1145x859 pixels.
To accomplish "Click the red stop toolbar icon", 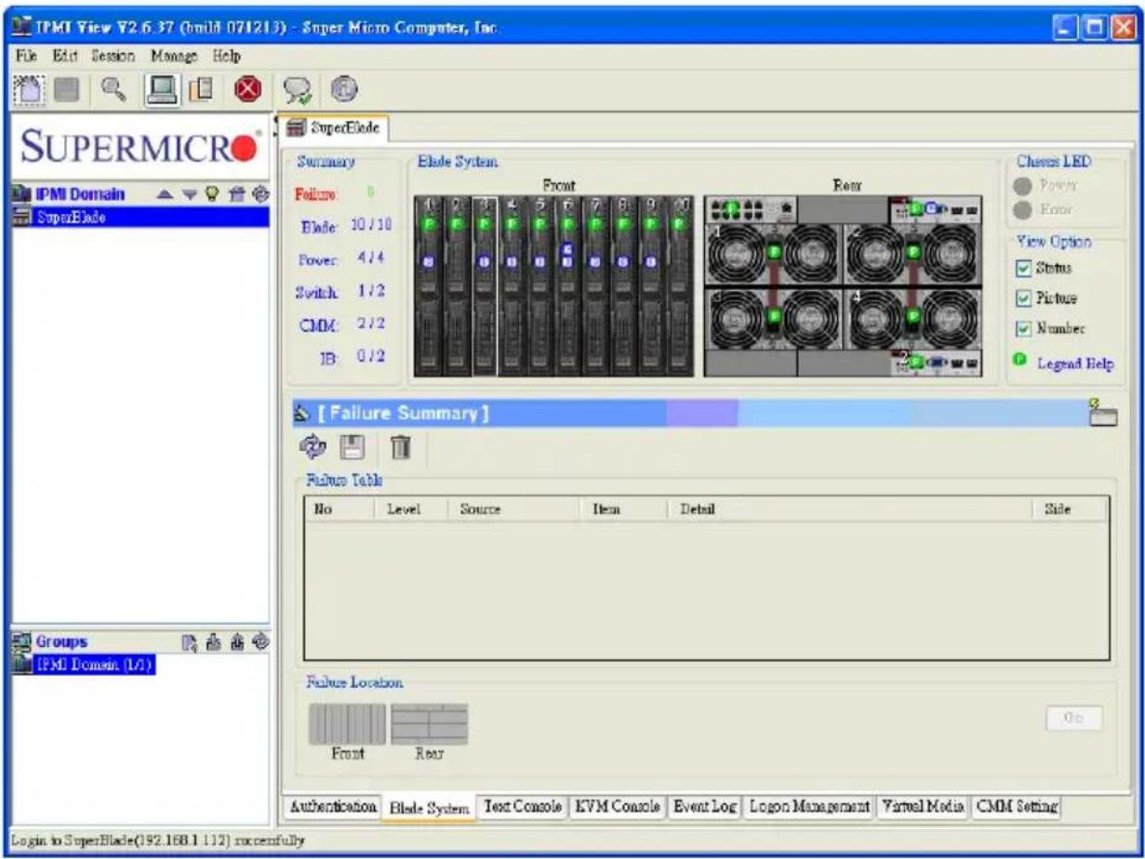I will [x=246, y=90].
